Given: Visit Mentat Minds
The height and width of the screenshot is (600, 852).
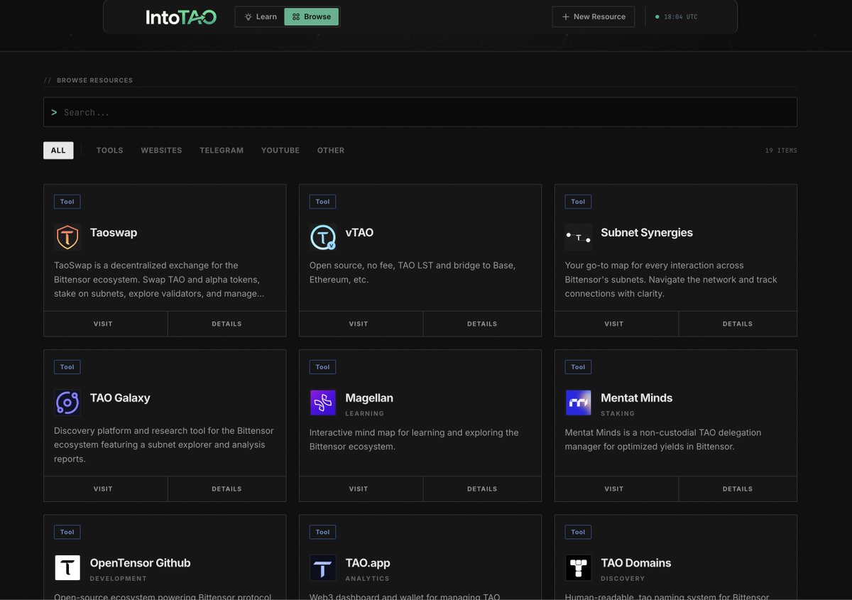Looking at the screenshot, I should [x=617, y=489].
